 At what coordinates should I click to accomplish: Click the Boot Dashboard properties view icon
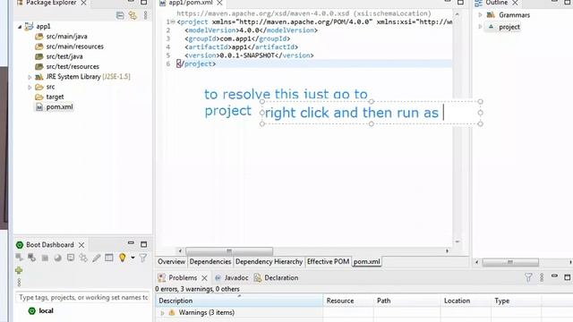click(109, 258)
